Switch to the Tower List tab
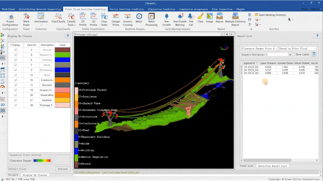Screen dimensions: 323x181 (x=247, y=166)
